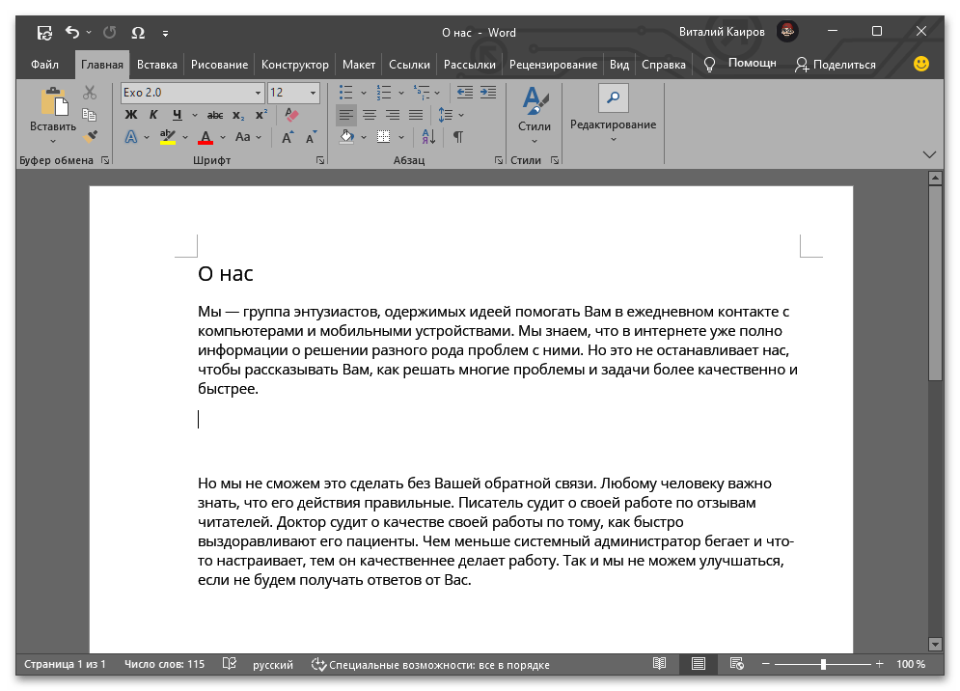
Task: Increase paragraph indent
Action: tap(488, 93)
